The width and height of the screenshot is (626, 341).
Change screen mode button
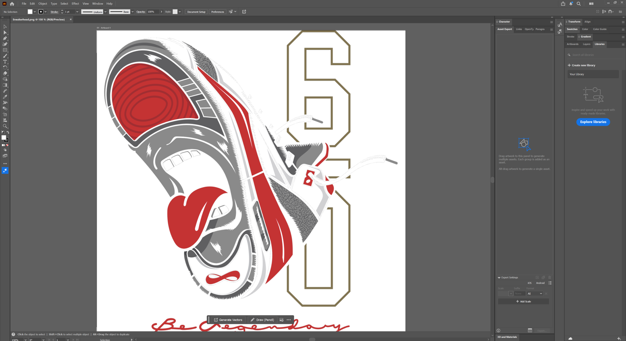pyautogui.click(x=5, y=156)
